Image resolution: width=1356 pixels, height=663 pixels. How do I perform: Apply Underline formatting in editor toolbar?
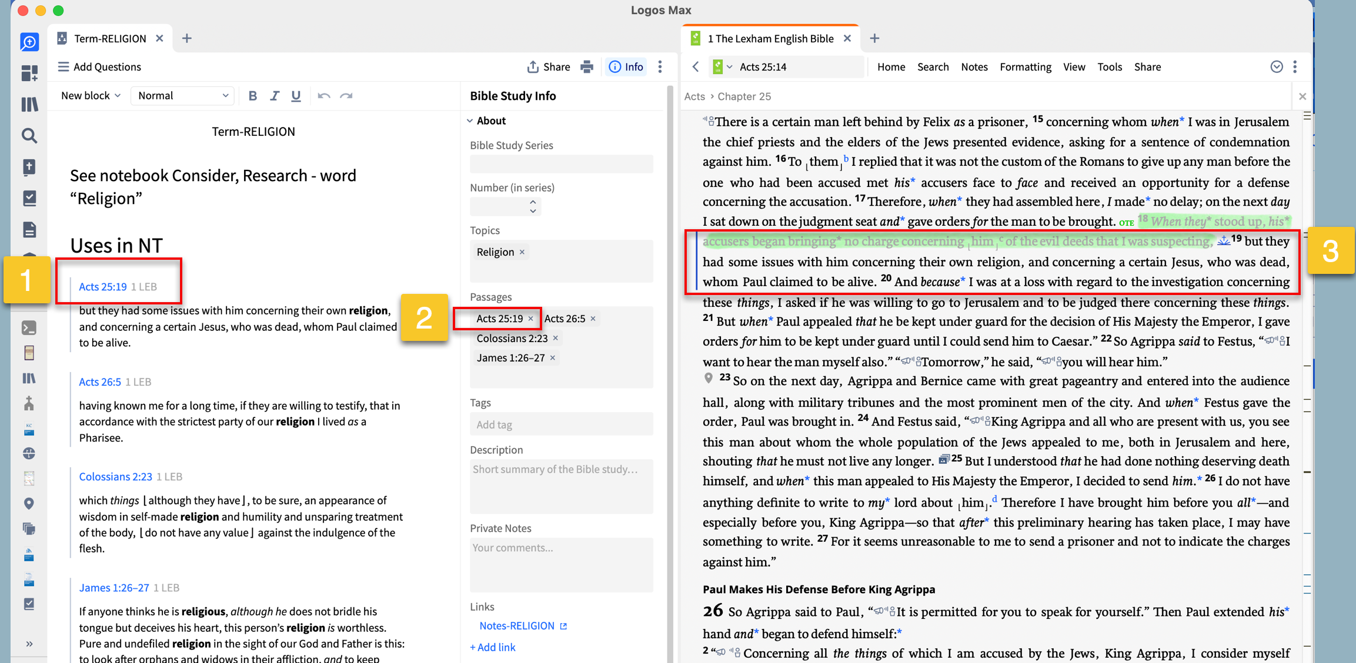click(296, 96)
